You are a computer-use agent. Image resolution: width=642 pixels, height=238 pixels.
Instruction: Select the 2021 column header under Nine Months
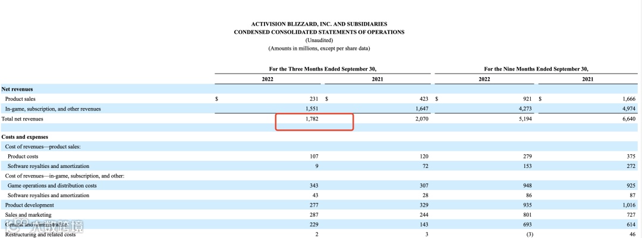pyautogui.click(x=587, y=79)
